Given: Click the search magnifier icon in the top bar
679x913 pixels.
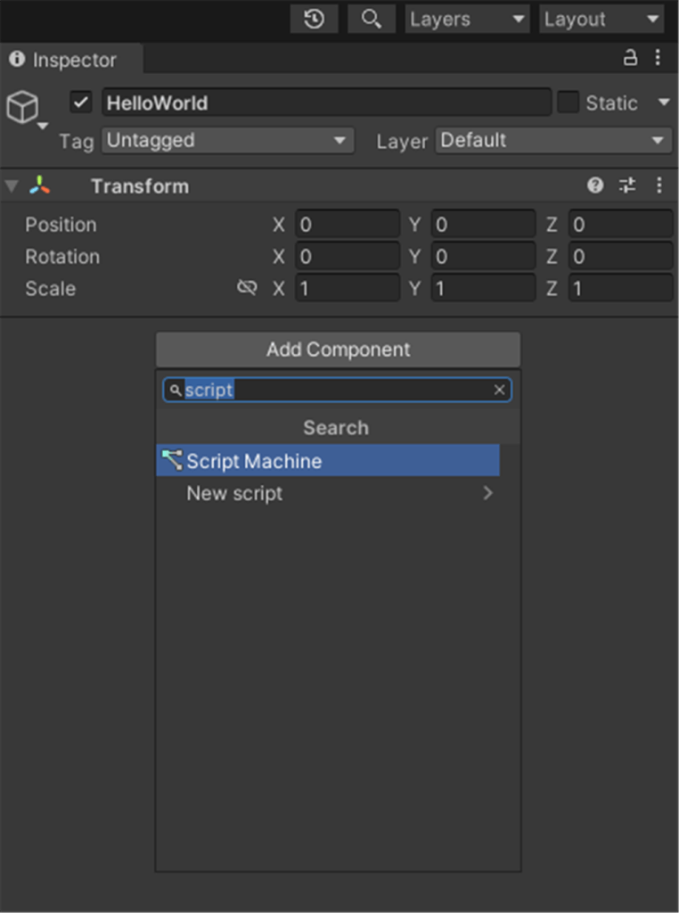Looking at the screenshot, I should click(x=372, y=19).
